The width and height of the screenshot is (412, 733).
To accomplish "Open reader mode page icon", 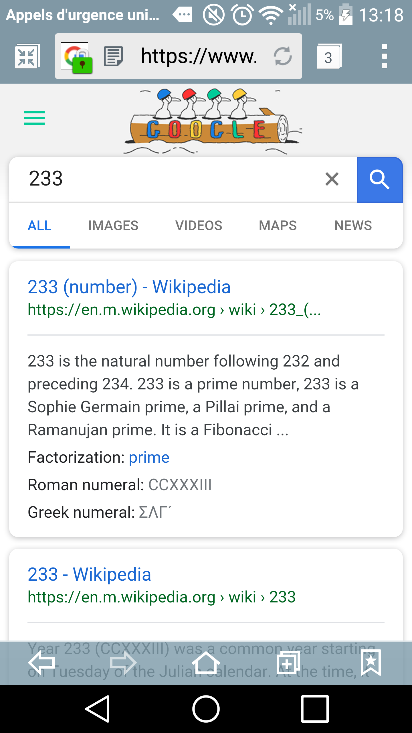I will [x=113, y=56].
